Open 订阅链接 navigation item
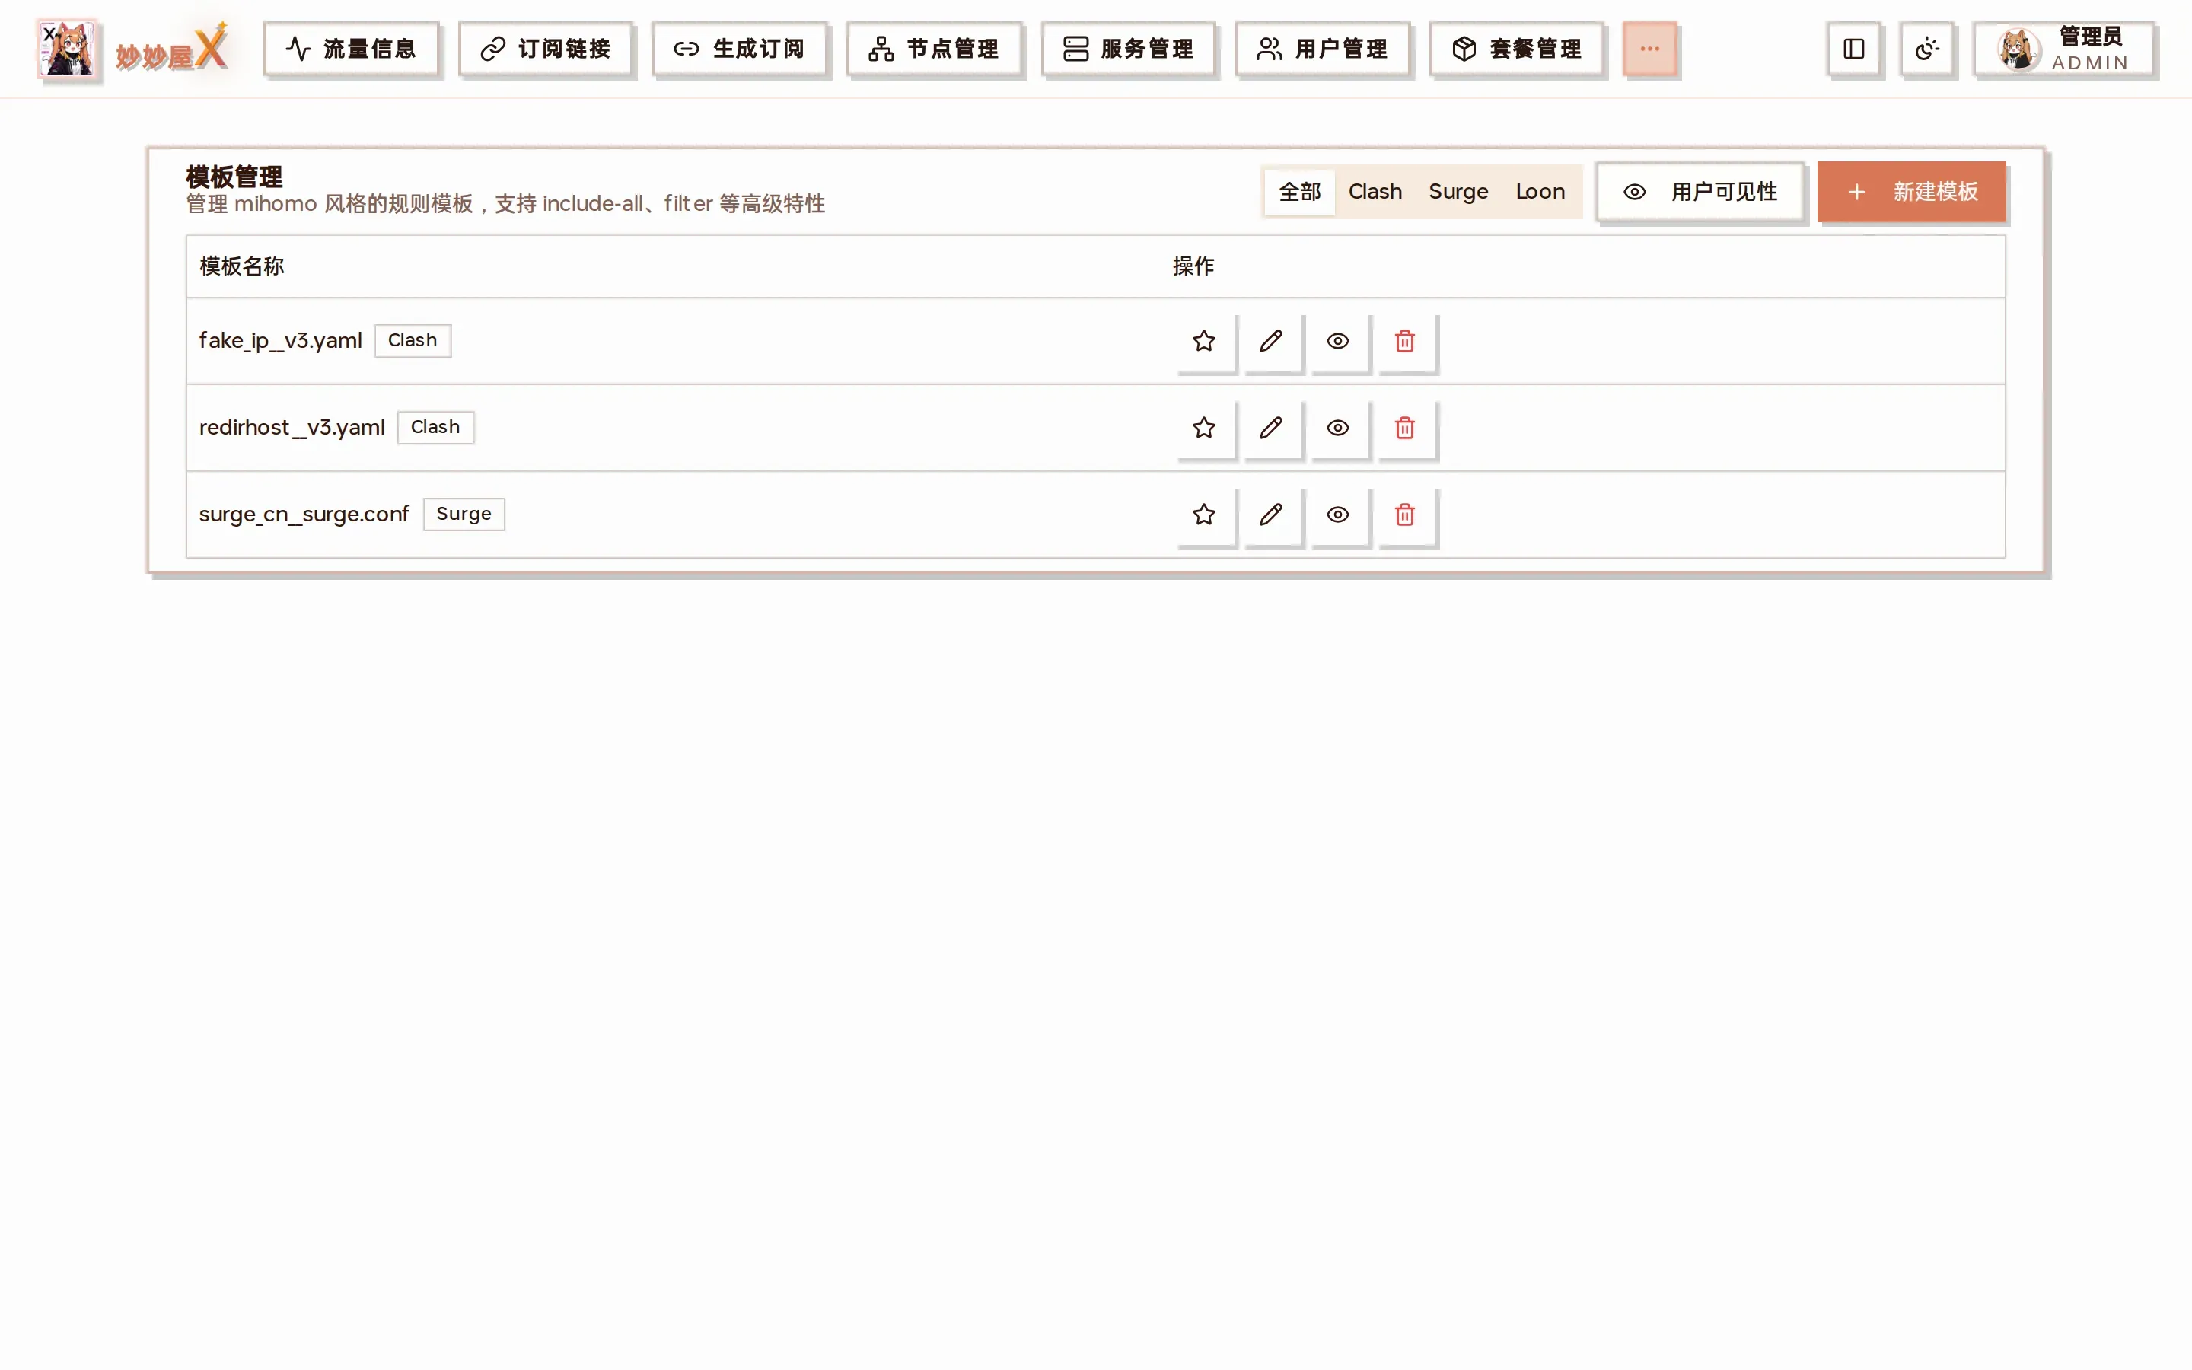 point(545,49)
